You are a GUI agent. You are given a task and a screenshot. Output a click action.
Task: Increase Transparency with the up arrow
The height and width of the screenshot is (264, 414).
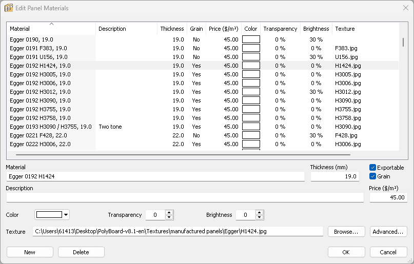[169, 212]
